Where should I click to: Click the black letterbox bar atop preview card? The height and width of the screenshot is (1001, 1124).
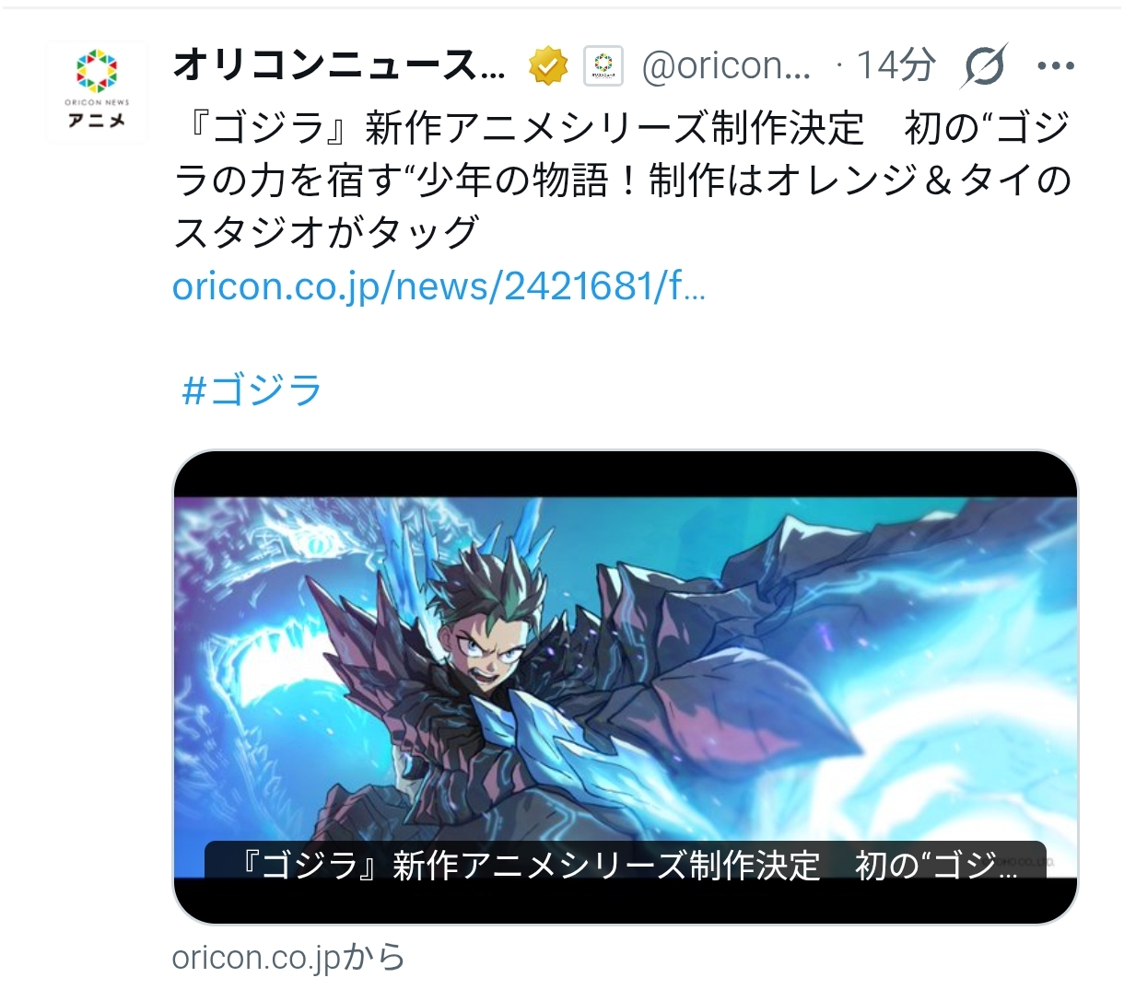click(626, 475)
